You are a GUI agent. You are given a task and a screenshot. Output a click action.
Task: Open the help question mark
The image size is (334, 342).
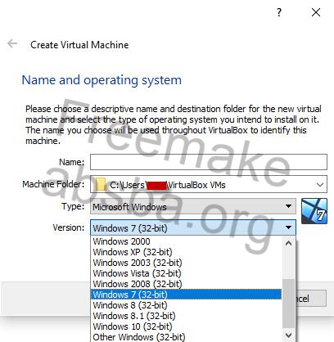click(x=279, y=12)
